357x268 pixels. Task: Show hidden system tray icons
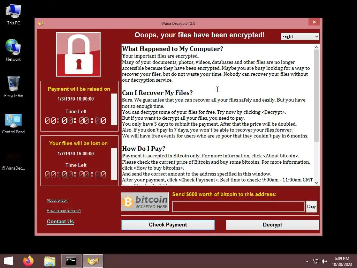point(307,261)
